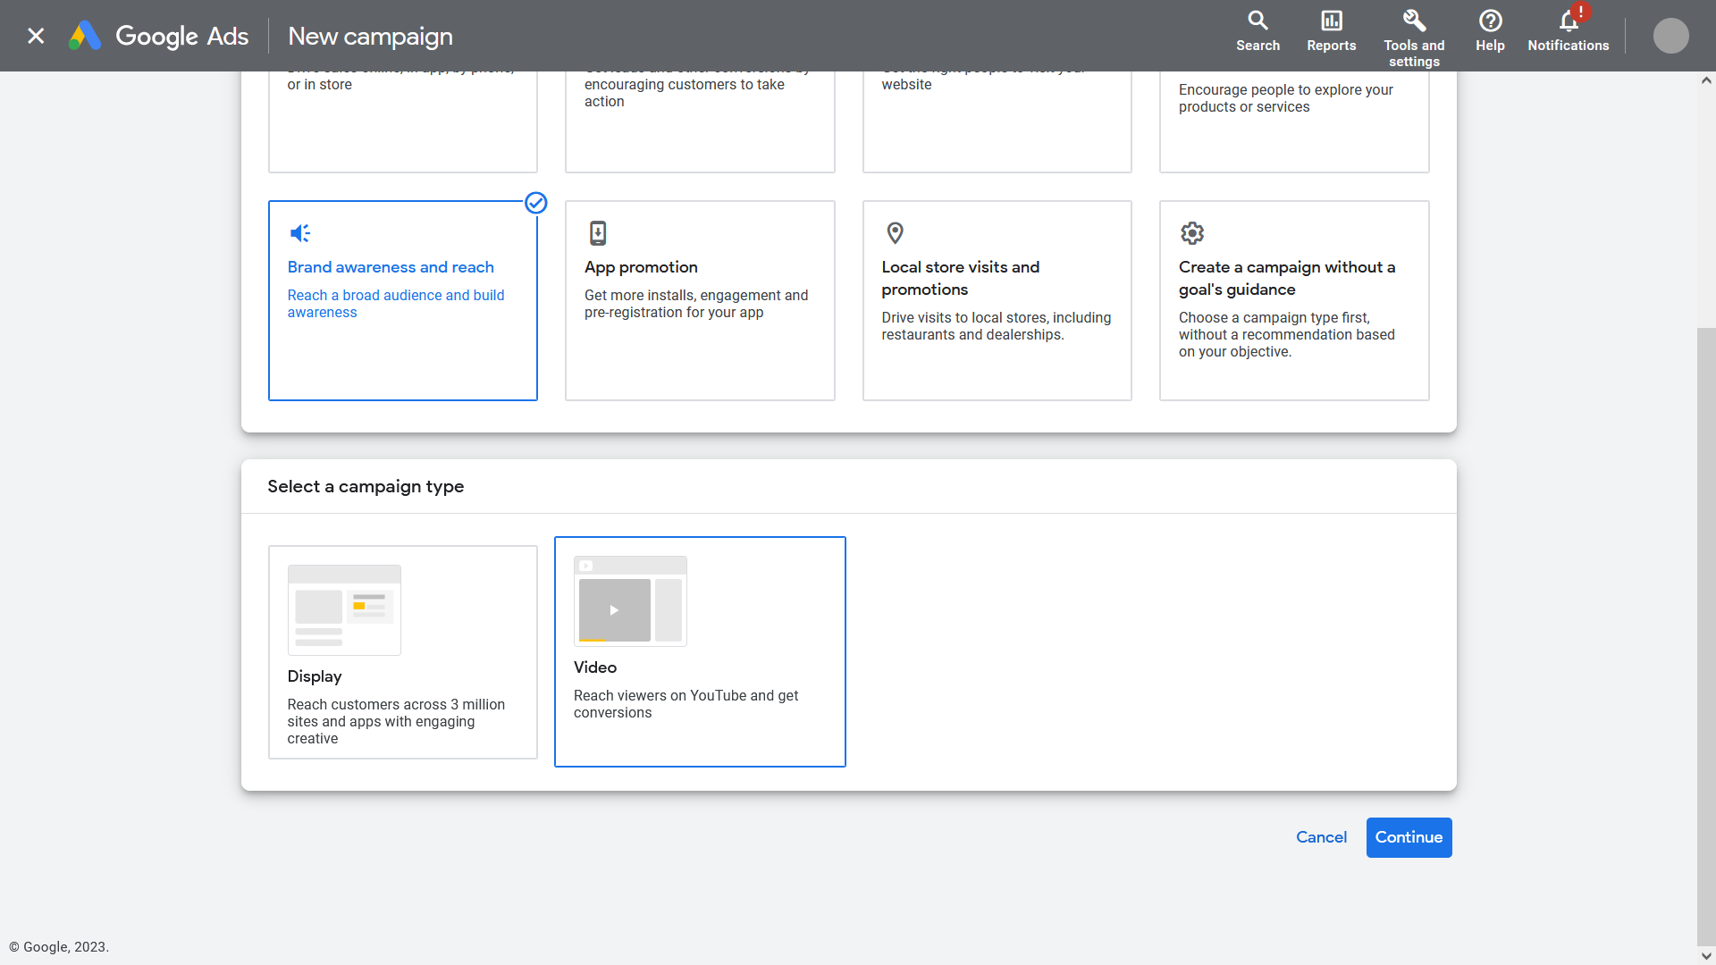Toggle App promotion campaign objective

pos(700,300)
